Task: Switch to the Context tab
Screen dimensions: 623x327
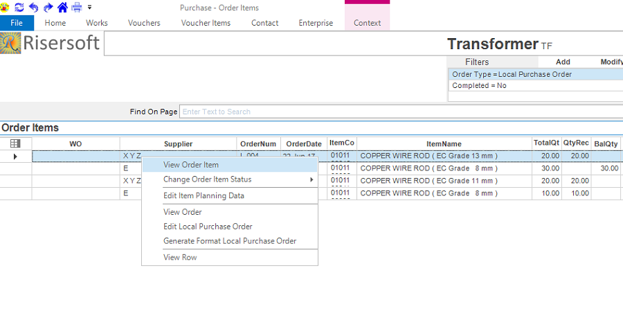Action: (x=367, y=23)
